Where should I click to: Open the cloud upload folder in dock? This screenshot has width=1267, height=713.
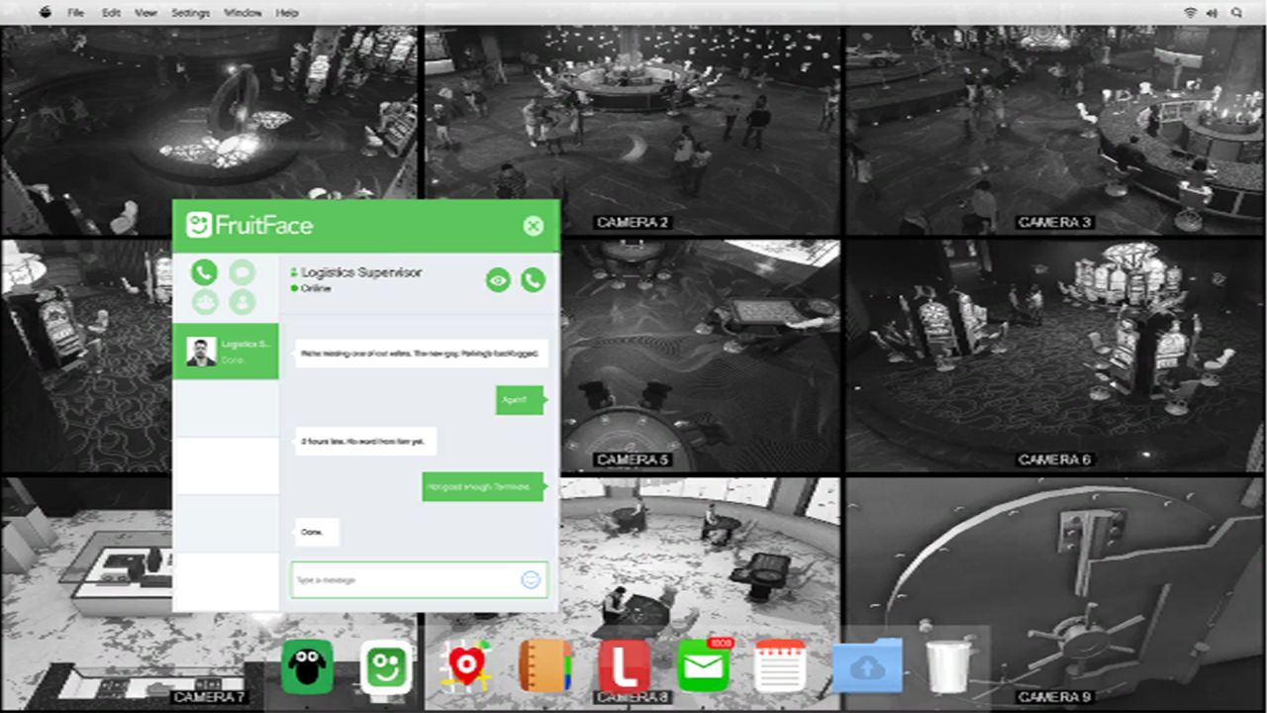tap(868, 665)
